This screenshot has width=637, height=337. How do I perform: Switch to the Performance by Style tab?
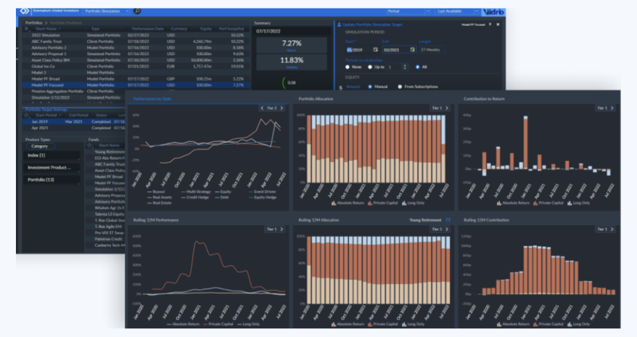coord(153,99)
